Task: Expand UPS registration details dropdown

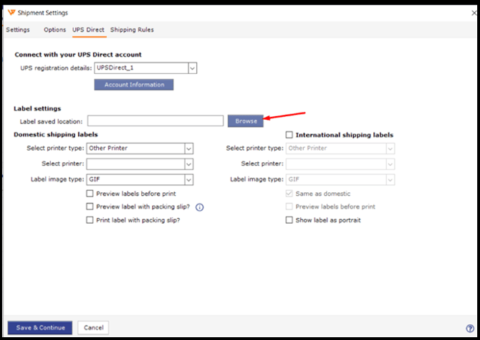Action: 192,68
